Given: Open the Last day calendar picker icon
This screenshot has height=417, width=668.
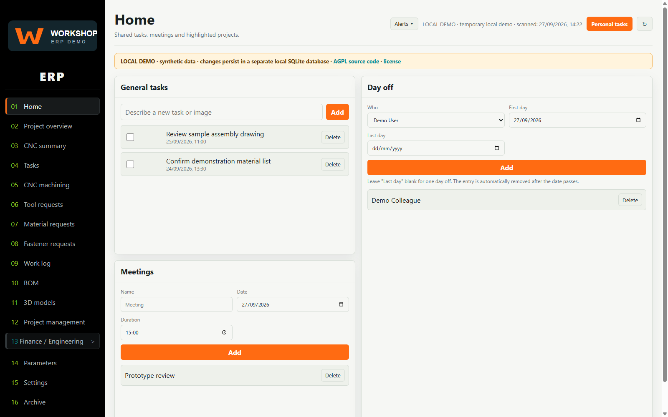Looking at the screenshot, I should click(496, 148).
